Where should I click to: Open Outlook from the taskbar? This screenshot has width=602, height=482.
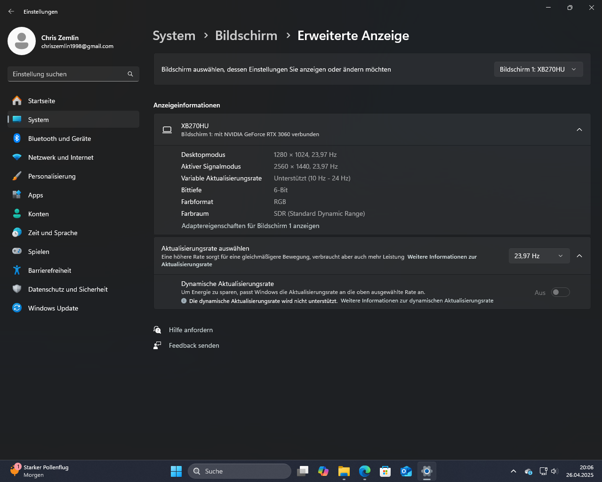tap(406, 471)
